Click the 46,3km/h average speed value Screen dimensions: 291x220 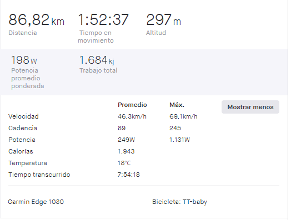tap(132, 116)
